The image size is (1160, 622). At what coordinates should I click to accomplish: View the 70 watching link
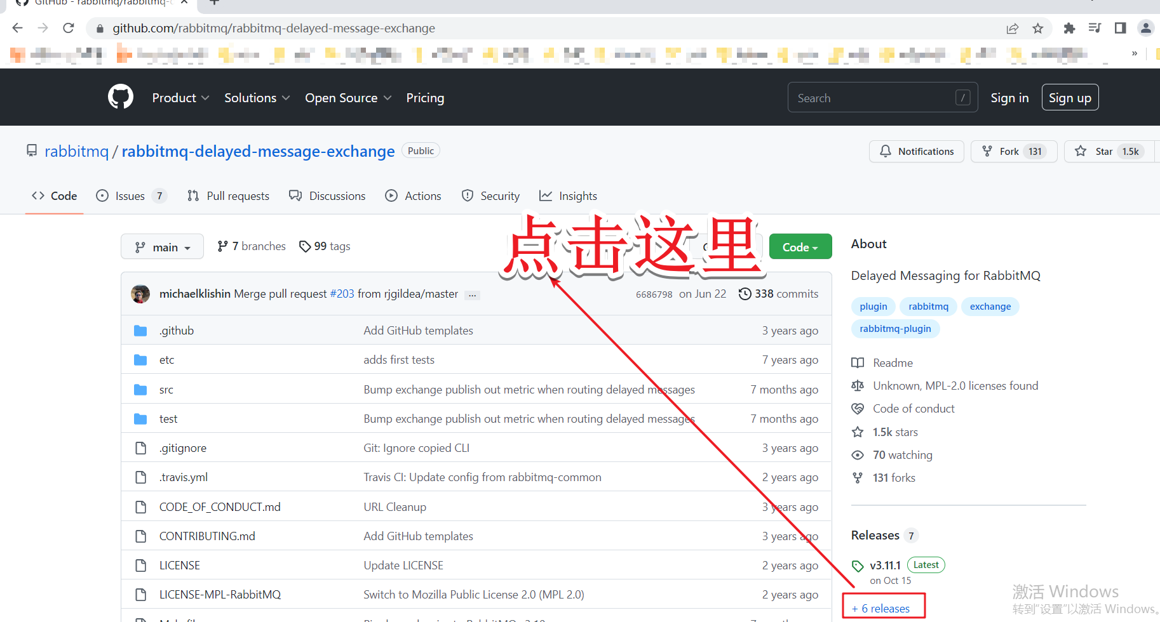892,455
